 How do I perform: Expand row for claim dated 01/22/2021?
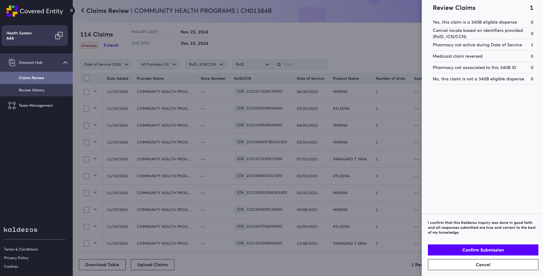pos(95,192)
